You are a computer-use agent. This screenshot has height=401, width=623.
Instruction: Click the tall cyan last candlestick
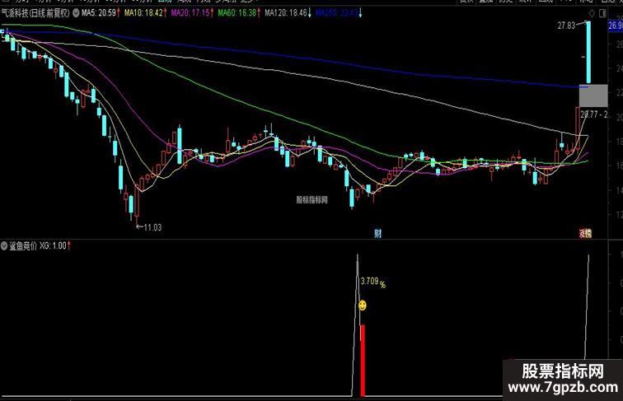pyautogui.click(x=588, y=52)
